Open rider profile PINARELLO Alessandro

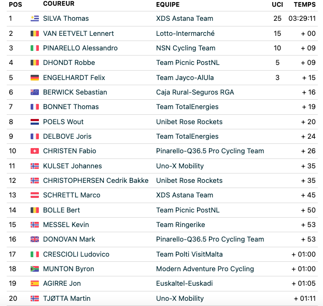(80, 48)
